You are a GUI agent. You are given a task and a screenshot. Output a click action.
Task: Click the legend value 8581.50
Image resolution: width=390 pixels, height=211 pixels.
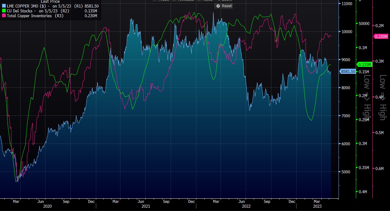click(x=91, y=6)
